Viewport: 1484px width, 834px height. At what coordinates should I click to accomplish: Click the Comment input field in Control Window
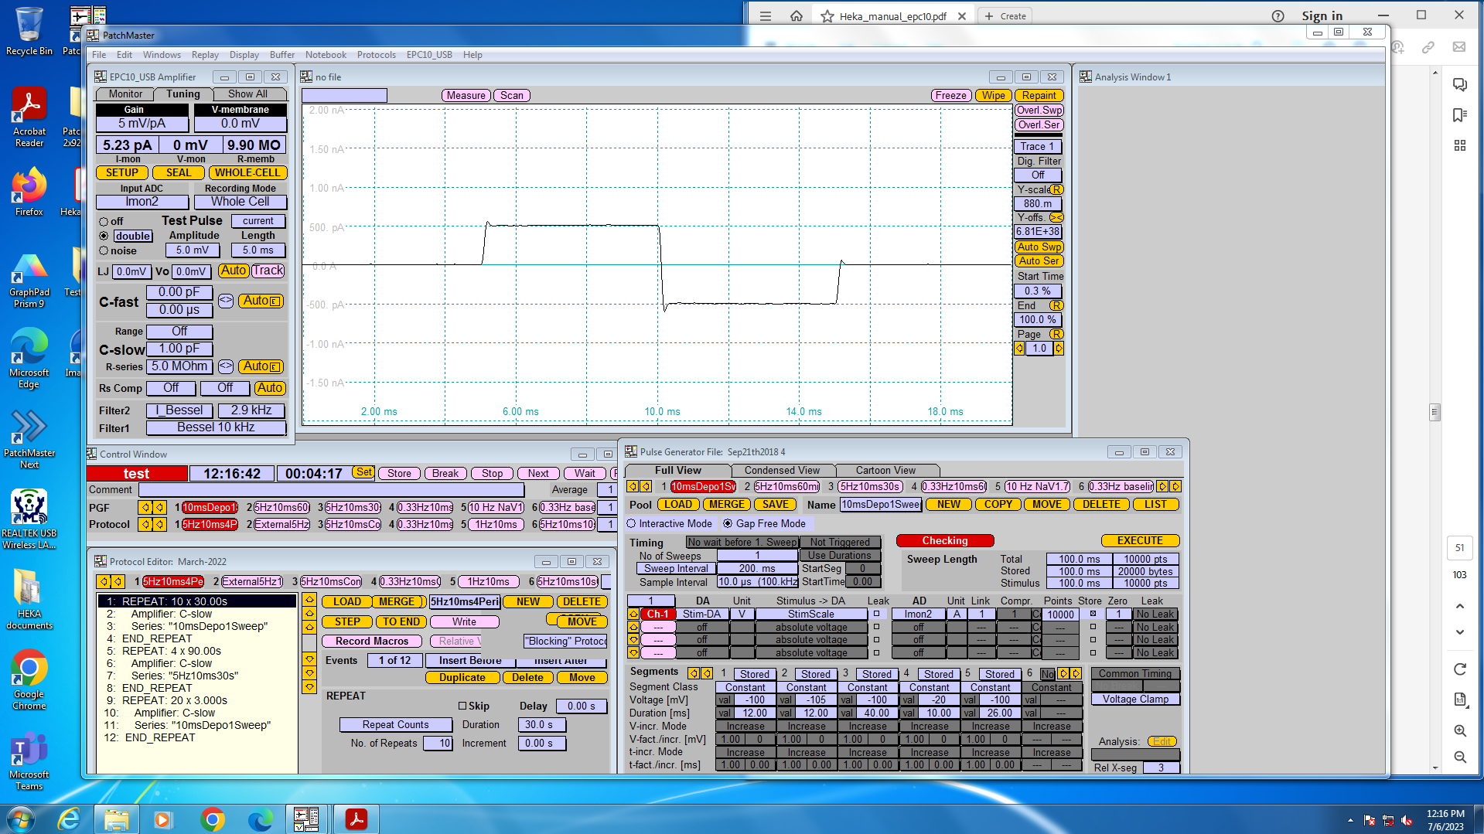click(332, 490)
